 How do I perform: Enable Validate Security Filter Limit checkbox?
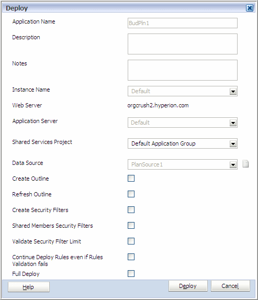[x=131, y=241]
